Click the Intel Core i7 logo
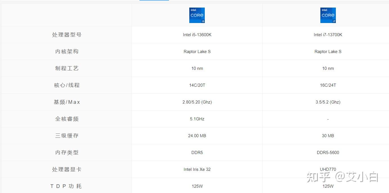The image size is (389, 193). click(328, 15)
